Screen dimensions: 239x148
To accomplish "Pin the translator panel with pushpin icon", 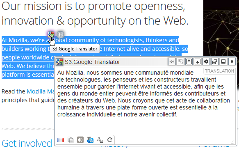I will tap(172, 62).
